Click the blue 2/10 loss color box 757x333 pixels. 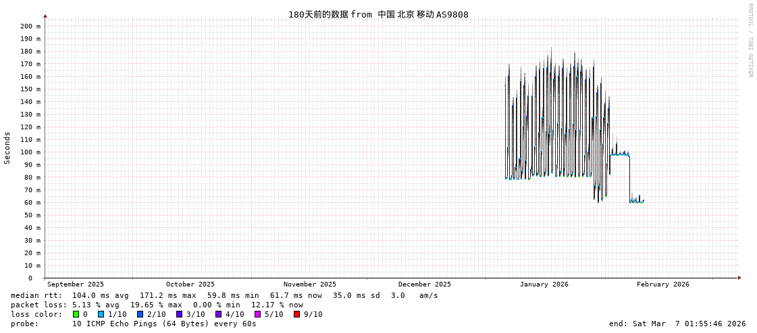coord(140,314)
